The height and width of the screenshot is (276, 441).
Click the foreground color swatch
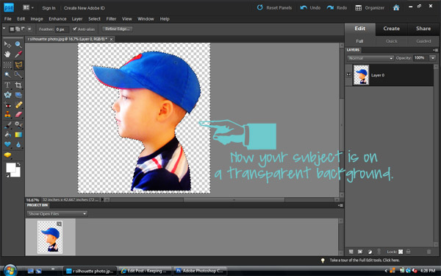click(x=11, y=167)
